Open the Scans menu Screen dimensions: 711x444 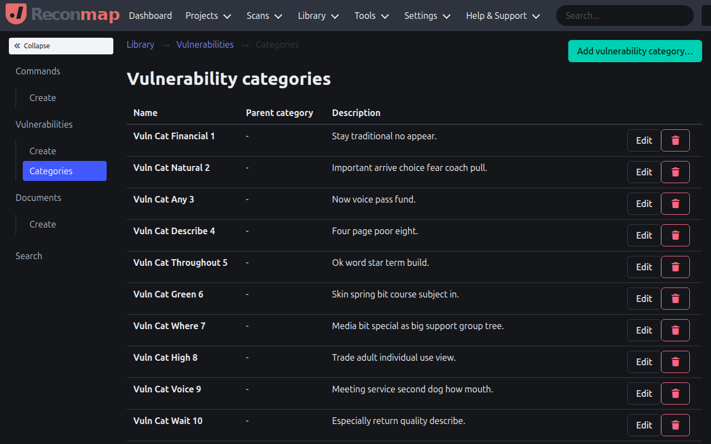[x=264, y=16]
